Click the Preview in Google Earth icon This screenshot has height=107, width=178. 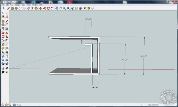click(x=80, y=8)
